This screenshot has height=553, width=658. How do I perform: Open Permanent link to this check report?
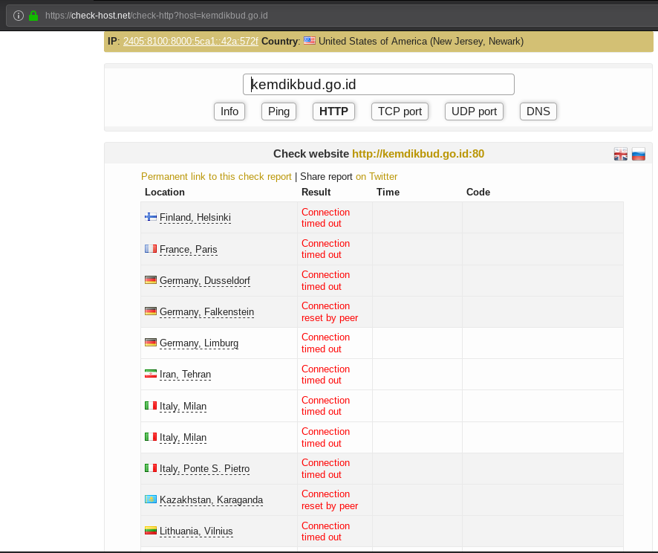pyautogui.click(x=216, y=176)
